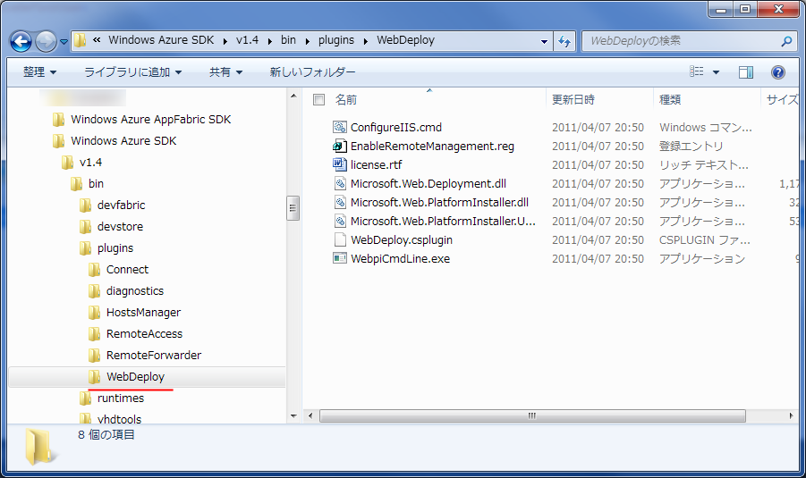Select the WebpiCmdLine.exe file icon
This screenshot has height=478, width=806.
pyautogui.click(x=340, y=258)
